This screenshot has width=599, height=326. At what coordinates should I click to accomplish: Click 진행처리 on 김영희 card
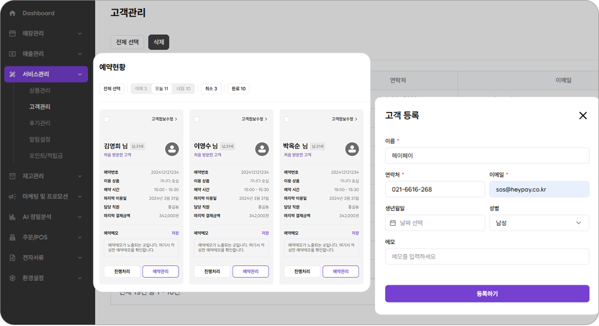[x=122, y=272]
